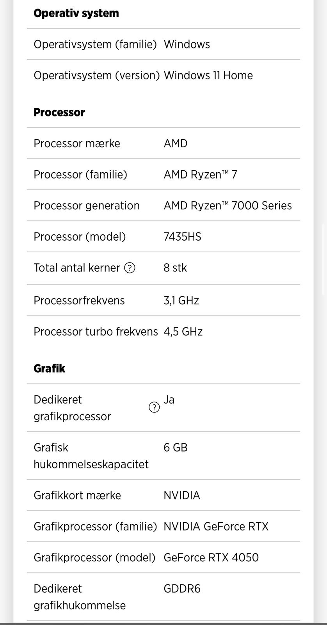
Task: Click the GeForce RTX 4050 value
Action: point(211,557)
